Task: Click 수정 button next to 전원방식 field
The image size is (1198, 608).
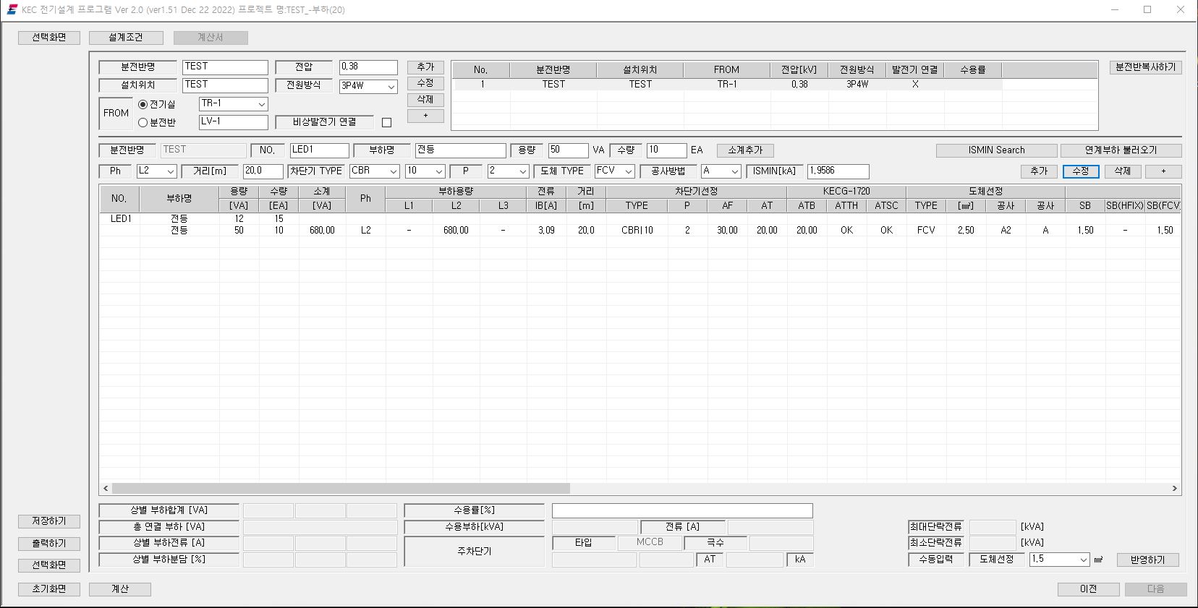Action: tap(425, 83)
